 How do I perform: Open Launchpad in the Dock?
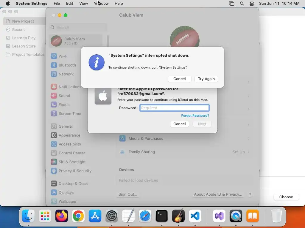point(45,216)
